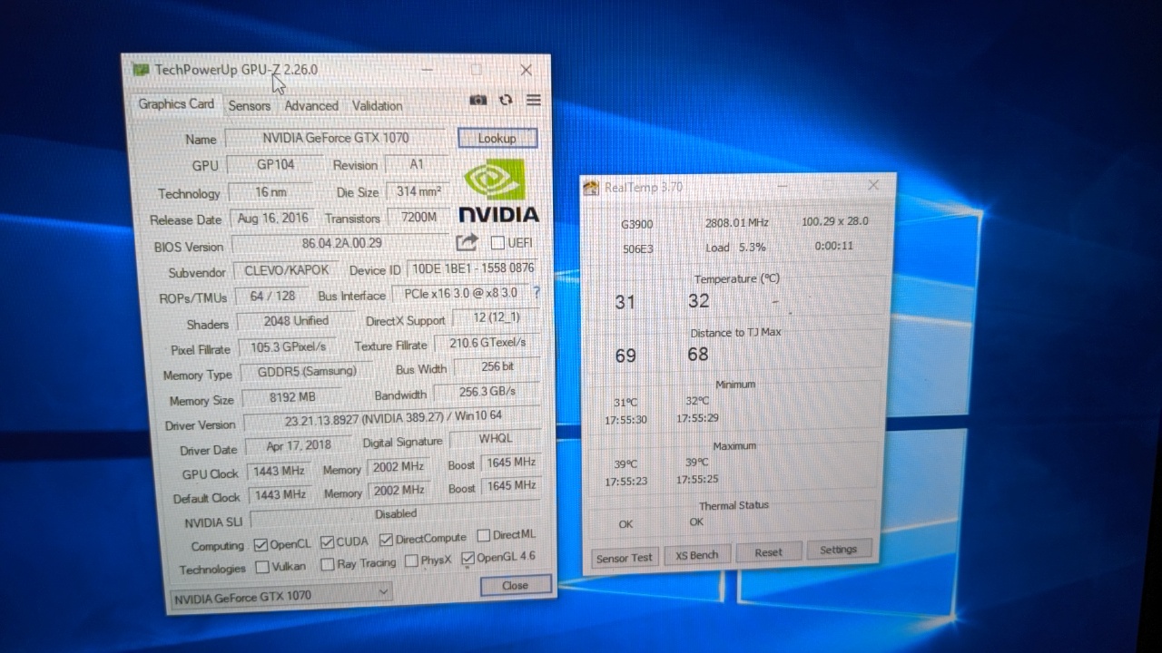Toggle the Ray Tracing checkbox
1162x653 pixels.
point(328,564)
